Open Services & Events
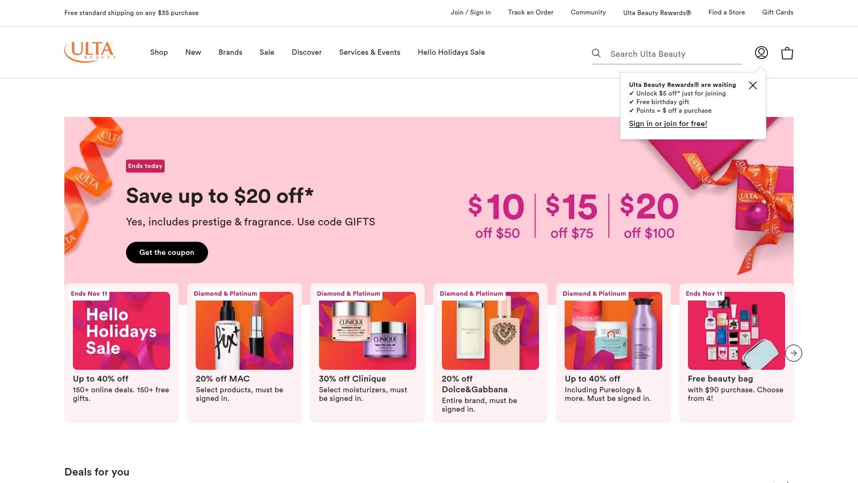The width and height of the screenshot is (858, 483). 369,52
